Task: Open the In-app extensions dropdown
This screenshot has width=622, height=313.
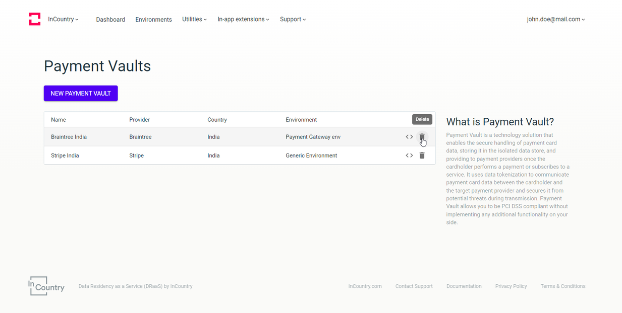Action: click(244, 19)
